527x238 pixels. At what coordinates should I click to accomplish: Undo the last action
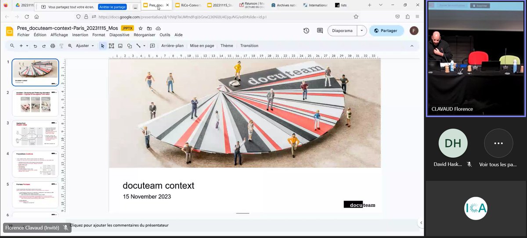point(36,46)
